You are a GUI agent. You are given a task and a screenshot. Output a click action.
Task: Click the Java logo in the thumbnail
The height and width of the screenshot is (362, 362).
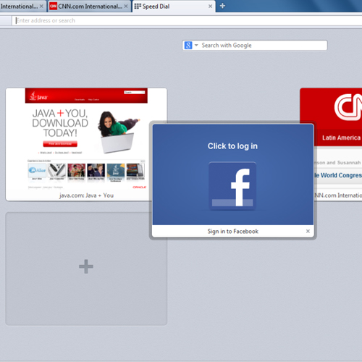pyautogui.click(x=38, y=96)
